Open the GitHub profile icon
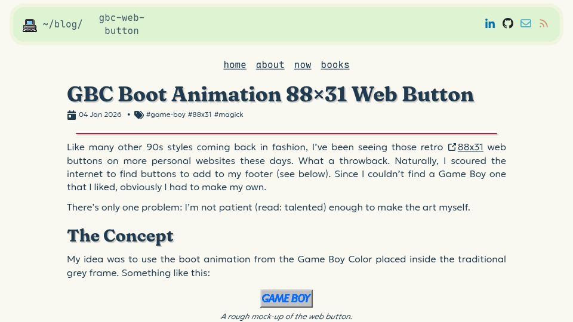 (507, 23)
